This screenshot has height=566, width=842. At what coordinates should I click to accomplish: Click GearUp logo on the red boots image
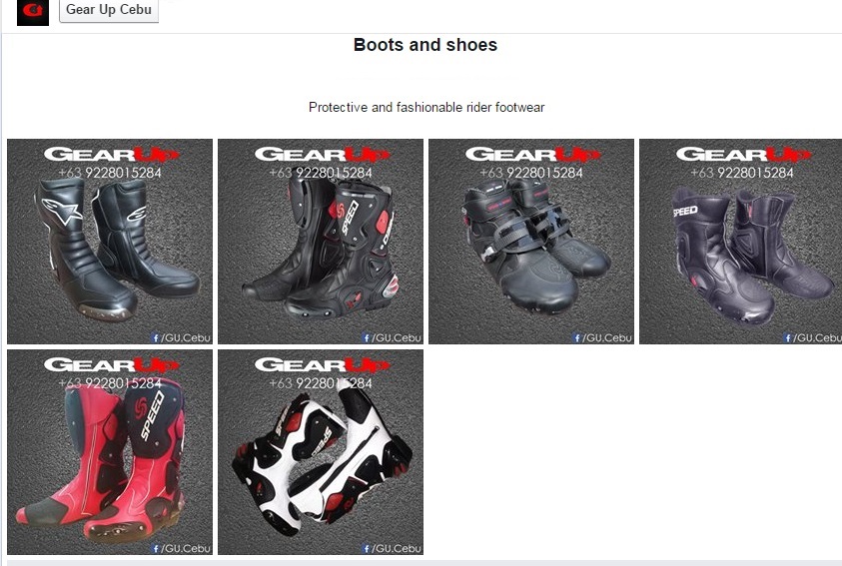[111, 365]
